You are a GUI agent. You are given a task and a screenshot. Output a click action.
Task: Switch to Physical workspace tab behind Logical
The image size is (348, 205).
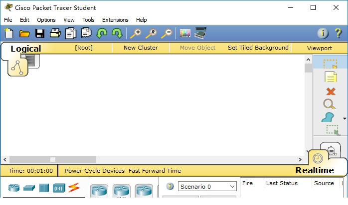[x=33, y=61]
